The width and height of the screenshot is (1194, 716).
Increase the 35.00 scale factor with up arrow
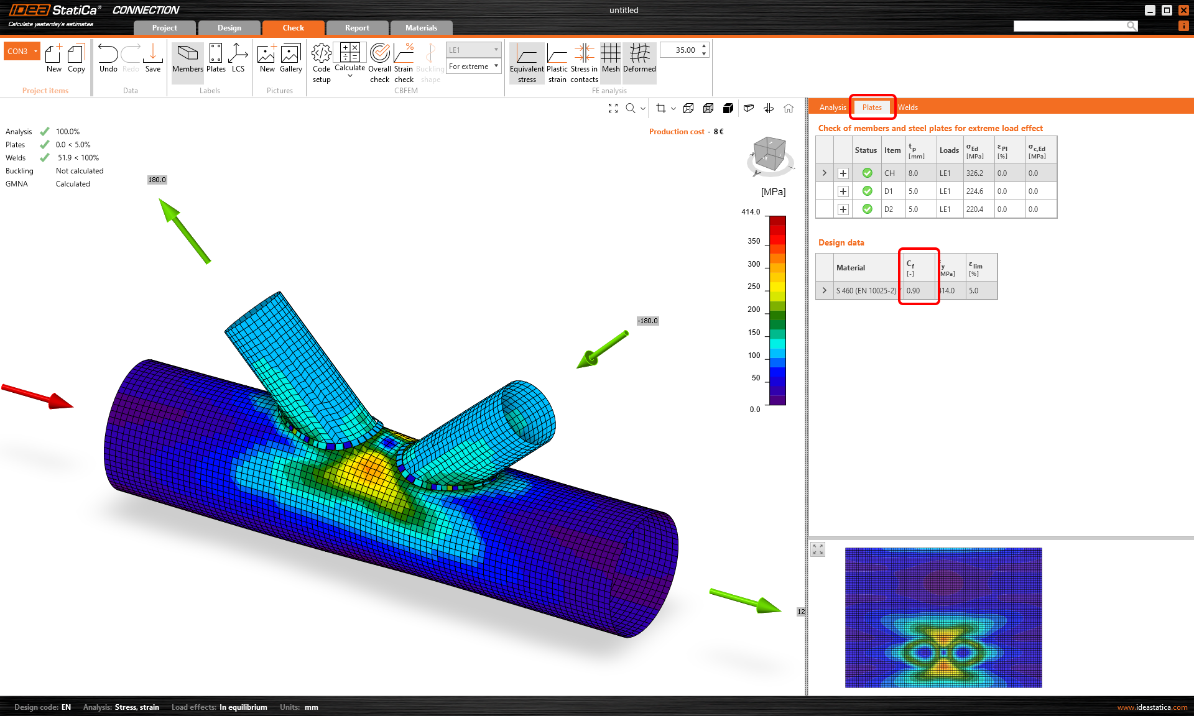(703, 46)
